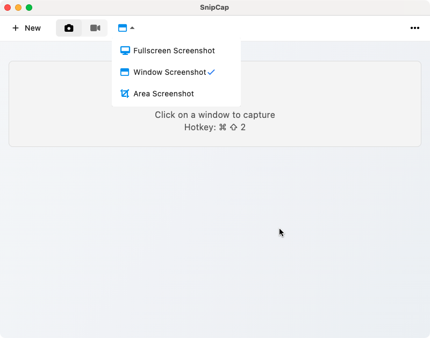Collapse the capture mode dropdown arrow
Screen dimensions: 430x338
pyautogui.click(x=132, y=28)
